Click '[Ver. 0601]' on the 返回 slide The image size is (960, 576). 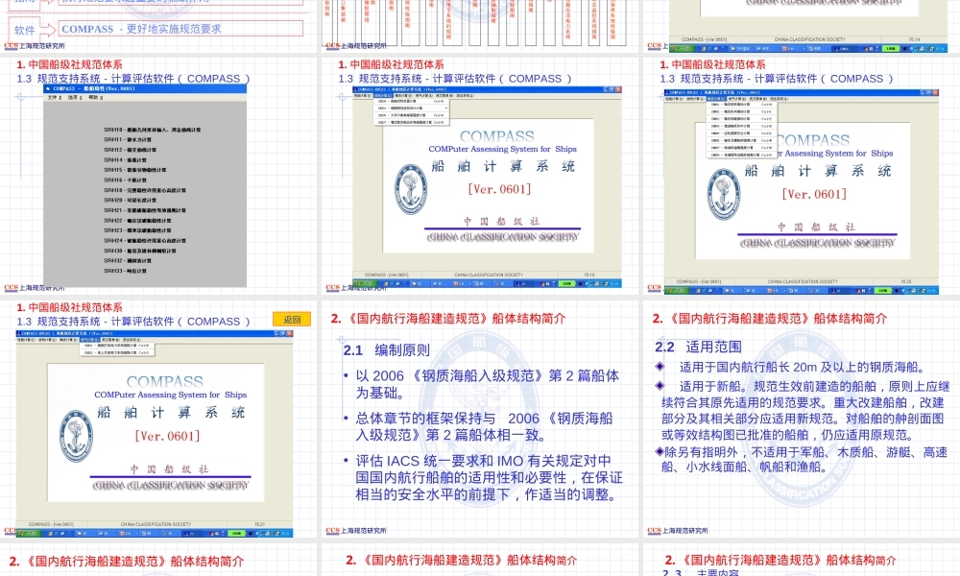point(167,437)
